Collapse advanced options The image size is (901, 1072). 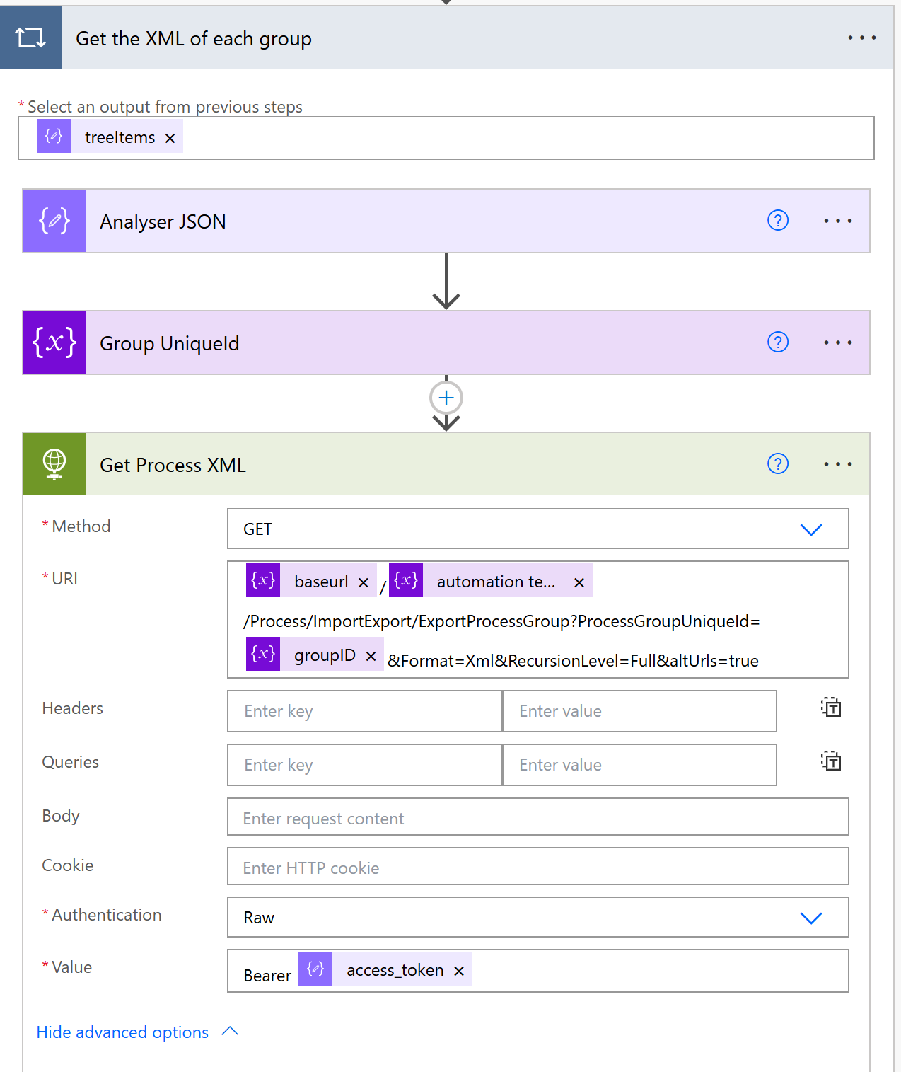(x=136, y=1032)
